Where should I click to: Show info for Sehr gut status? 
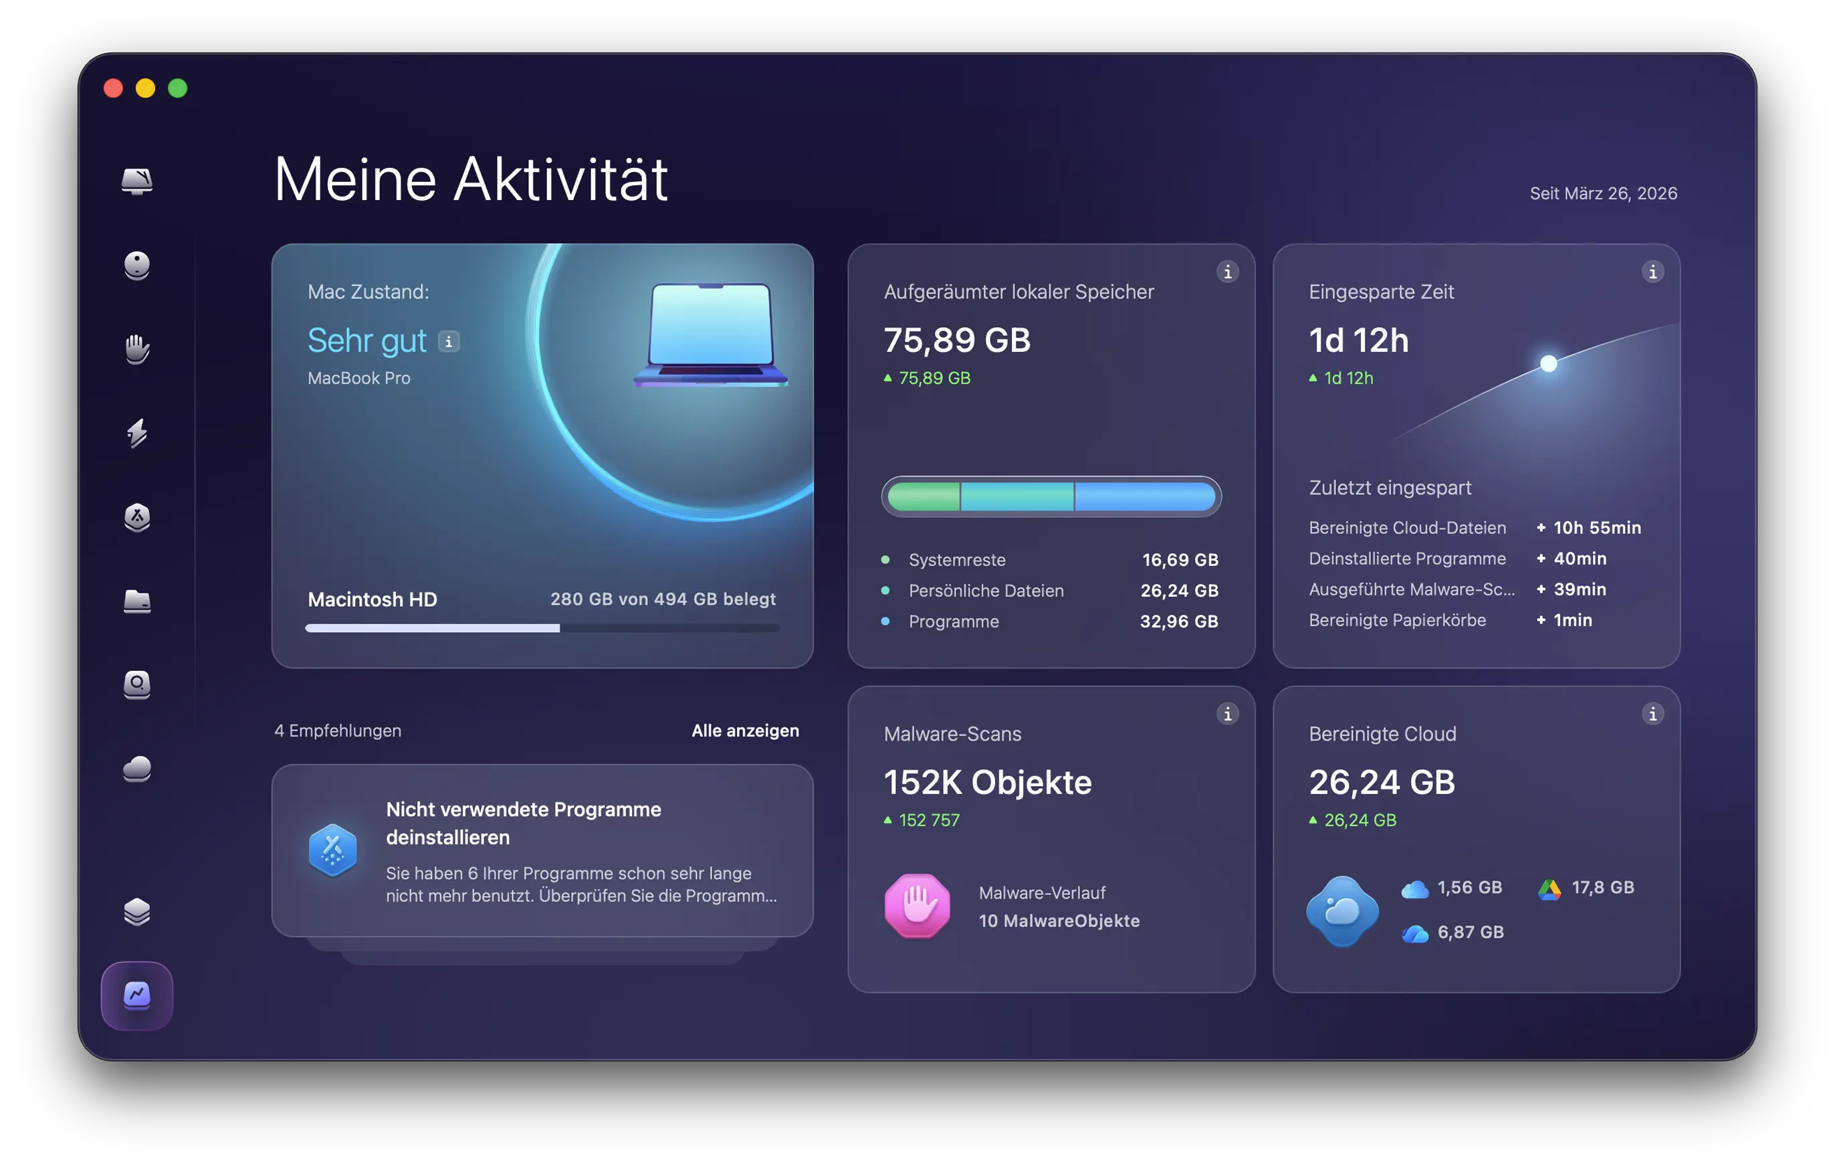(449, 343)
